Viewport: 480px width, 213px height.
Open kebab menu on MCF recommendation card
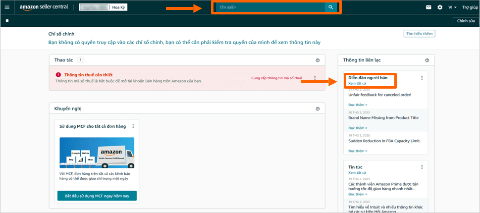click(x=133, y=126)
